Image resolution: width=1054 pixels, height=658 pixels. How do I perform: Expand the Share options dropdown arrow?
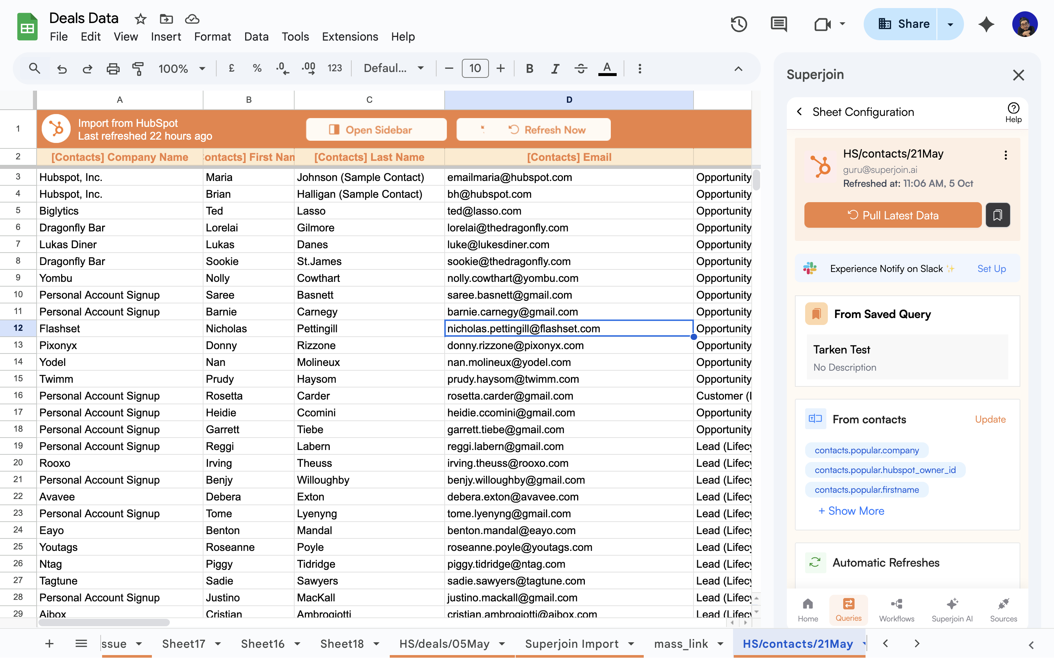click(x=950, y=24)
